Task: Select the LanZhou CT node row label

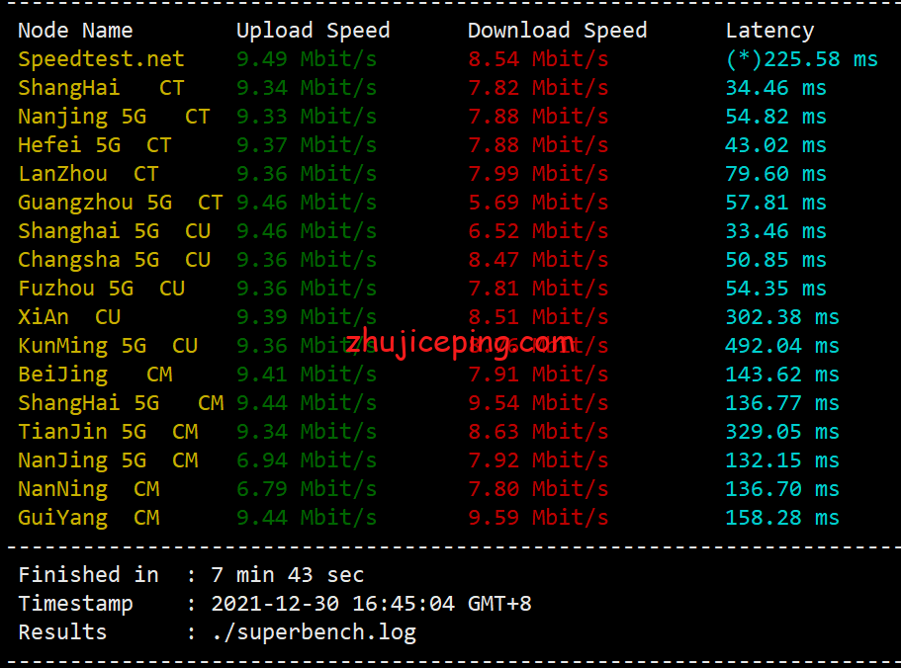Action: coord(88,174)
